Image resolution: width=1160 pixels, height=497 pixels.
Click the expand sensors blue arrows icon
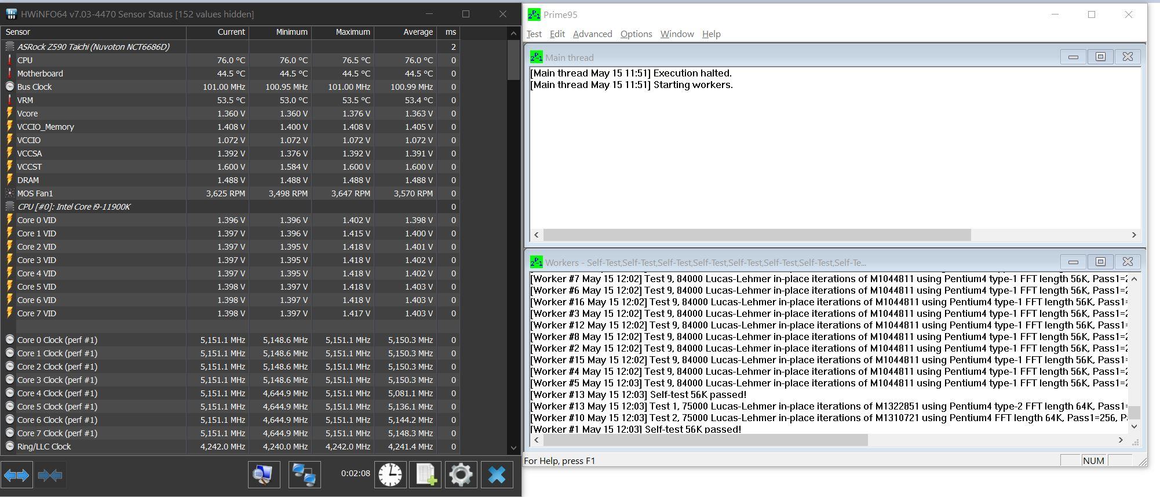coord(16,476)
